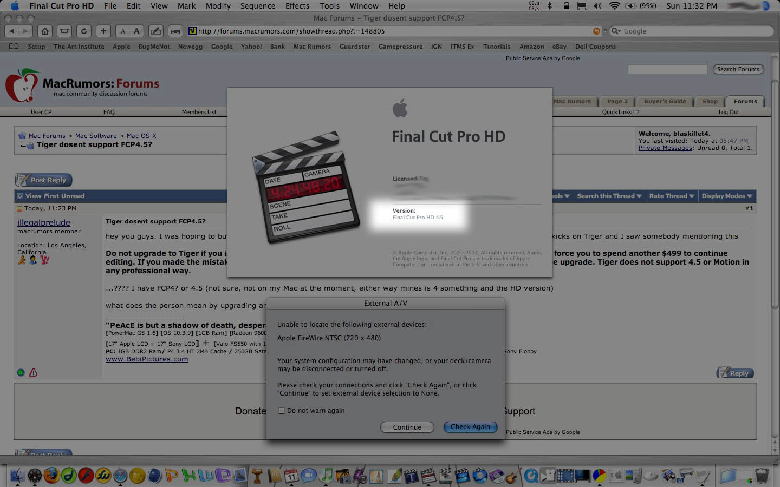Click the forum search text box

[x=667, y=69]
